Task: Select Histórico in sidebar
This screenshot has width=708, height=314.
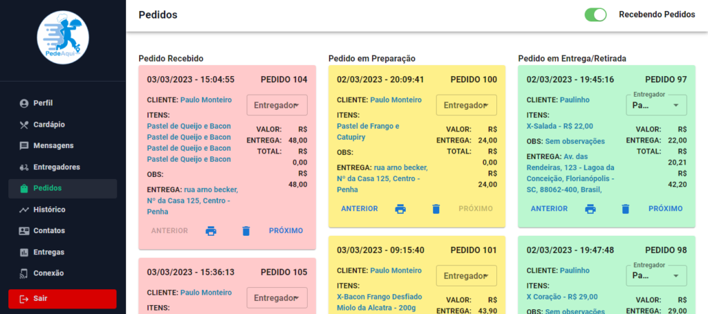Action: click(x=63, y=210)
